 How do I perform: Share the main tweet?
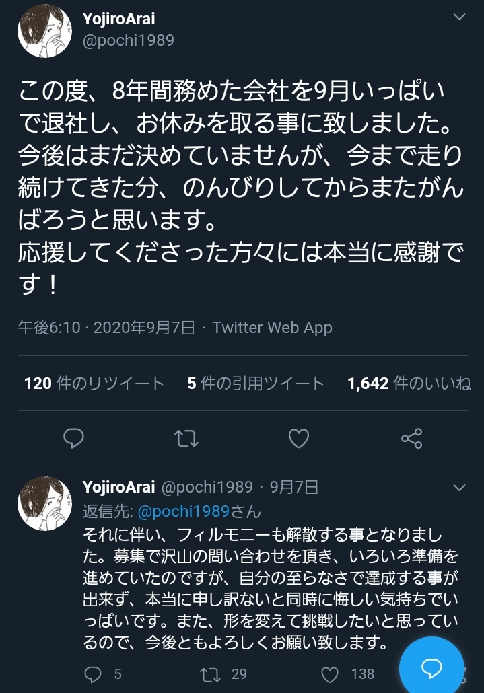click(411, 439)
